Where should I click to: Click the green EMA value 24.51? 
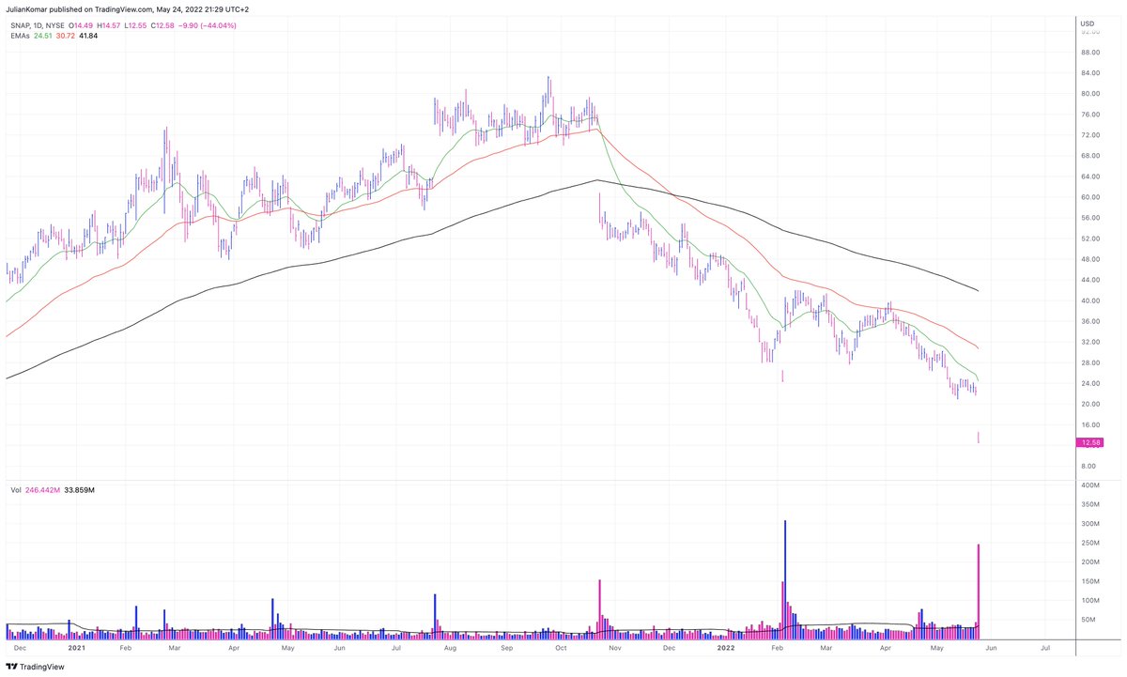(x=44, y=38)
